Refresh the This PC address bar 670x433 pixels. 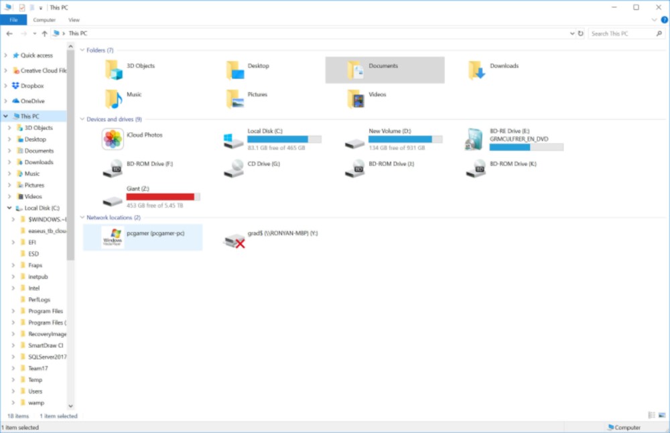580,34
